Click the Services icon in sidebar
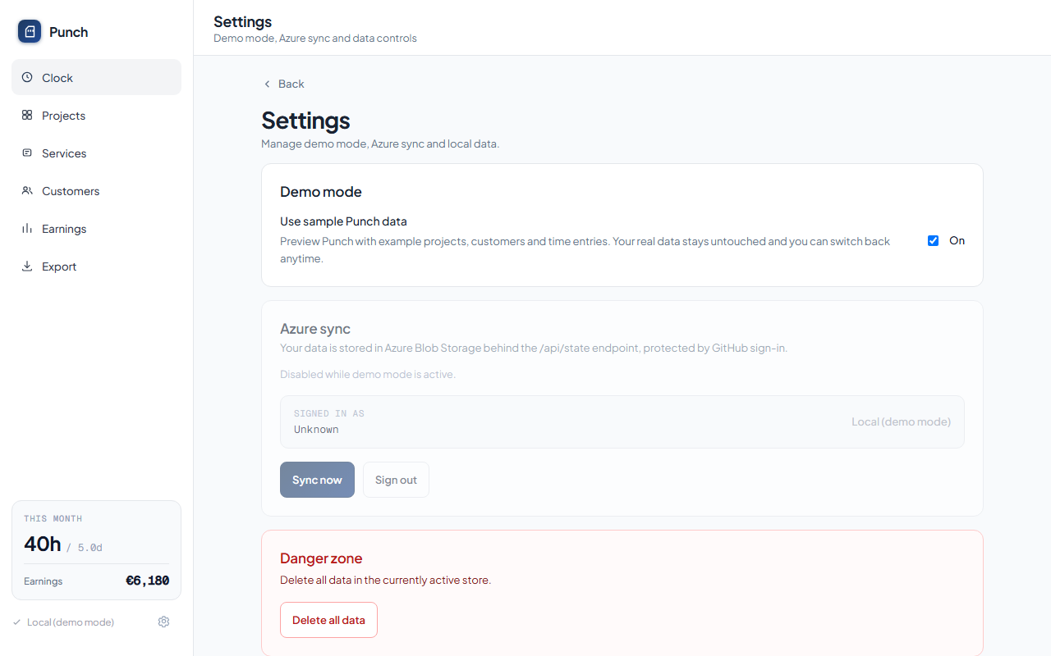 click(x=27, y=153)
